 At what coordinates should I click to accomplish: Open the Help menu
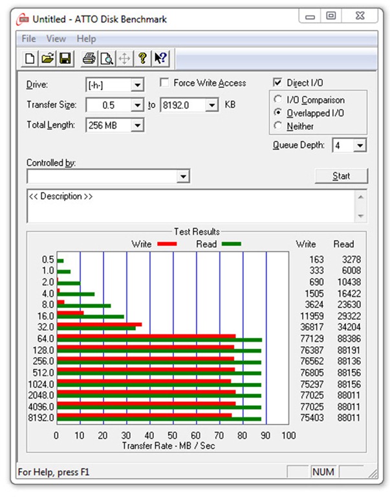pos(86,39)
